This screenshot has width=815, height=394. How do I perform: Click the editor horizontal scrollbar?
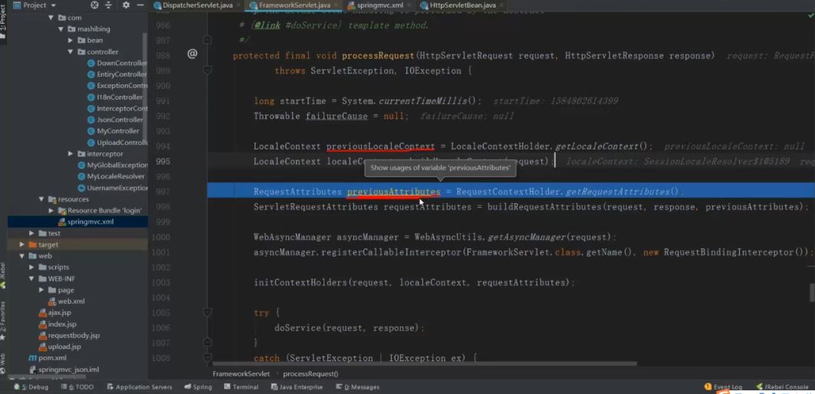coord(422,364)
